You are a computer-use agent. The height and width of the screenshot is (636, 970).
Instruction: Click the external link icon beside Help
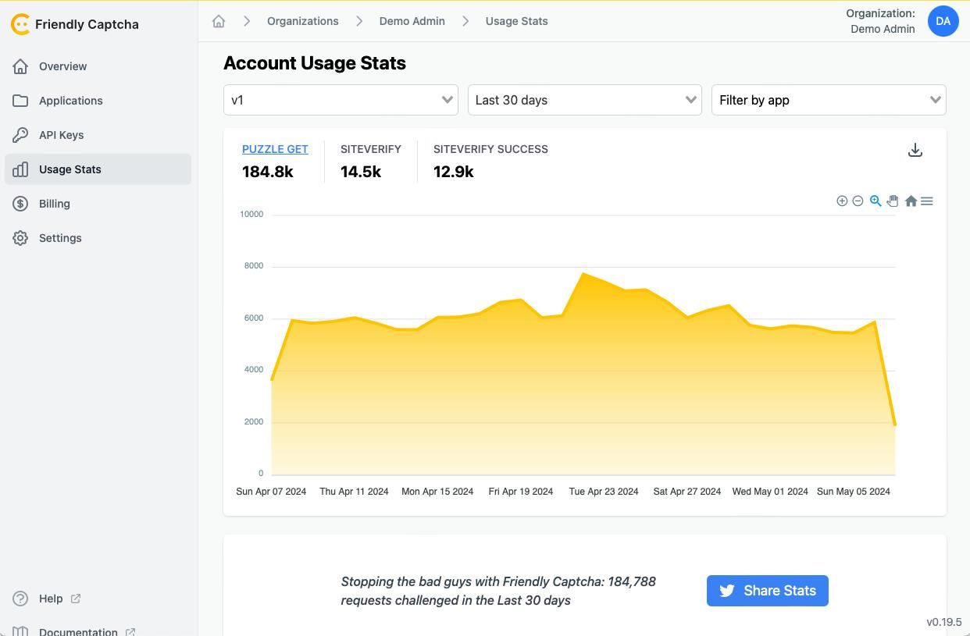pos(76,599)
